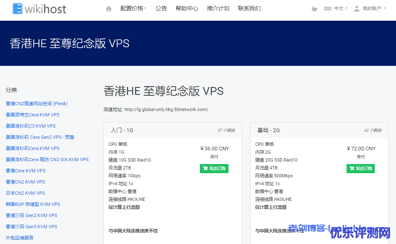
Task: Open the shopping basket icon
Action: [x=315, y=9]
